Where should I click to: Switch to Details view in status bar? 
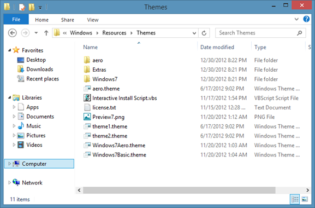coord(295,199)
